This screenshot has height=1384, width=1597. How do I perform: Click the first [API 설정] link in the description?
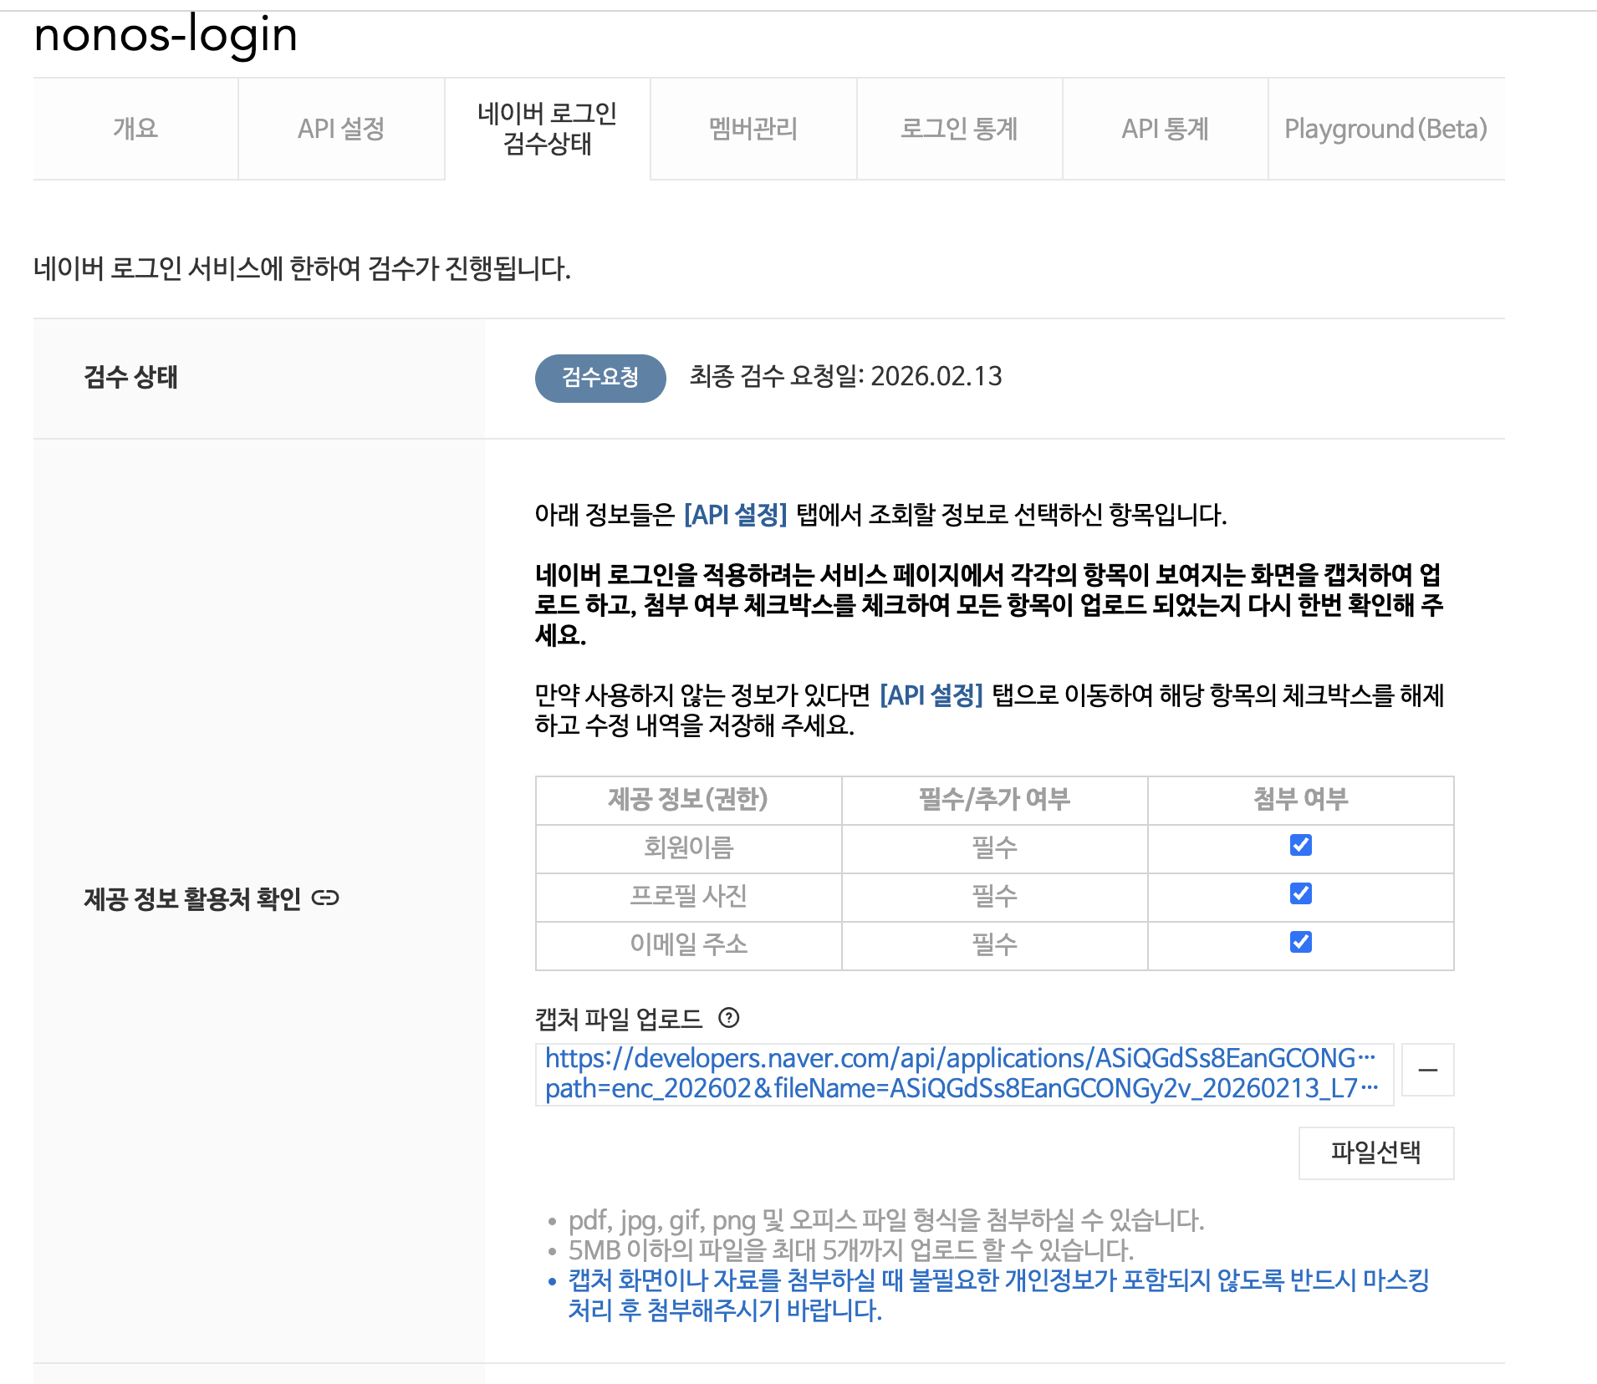(736, 515)
